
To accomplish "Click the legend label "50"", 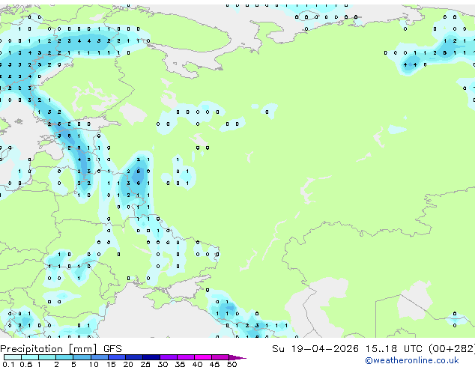I will (232, 364).
